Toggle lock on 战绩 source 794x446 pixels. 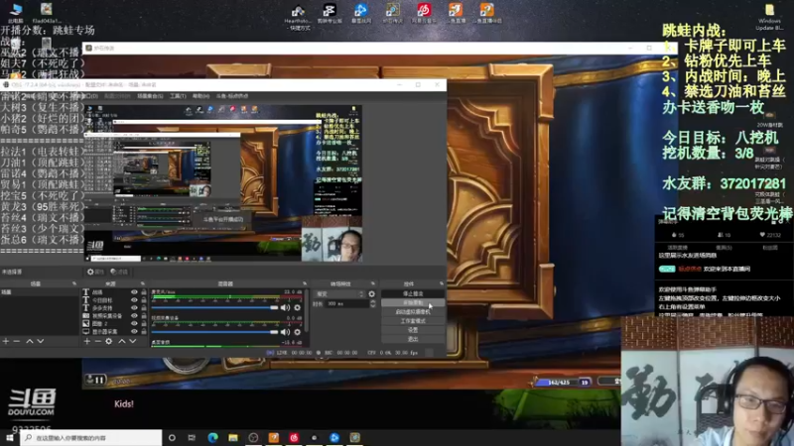144,292
